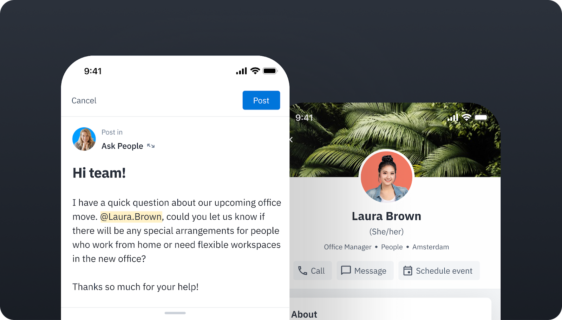Grab the bottom sheet drag handle
The width and height of the screenshot is (562, 320).
(x=175, y=313)
